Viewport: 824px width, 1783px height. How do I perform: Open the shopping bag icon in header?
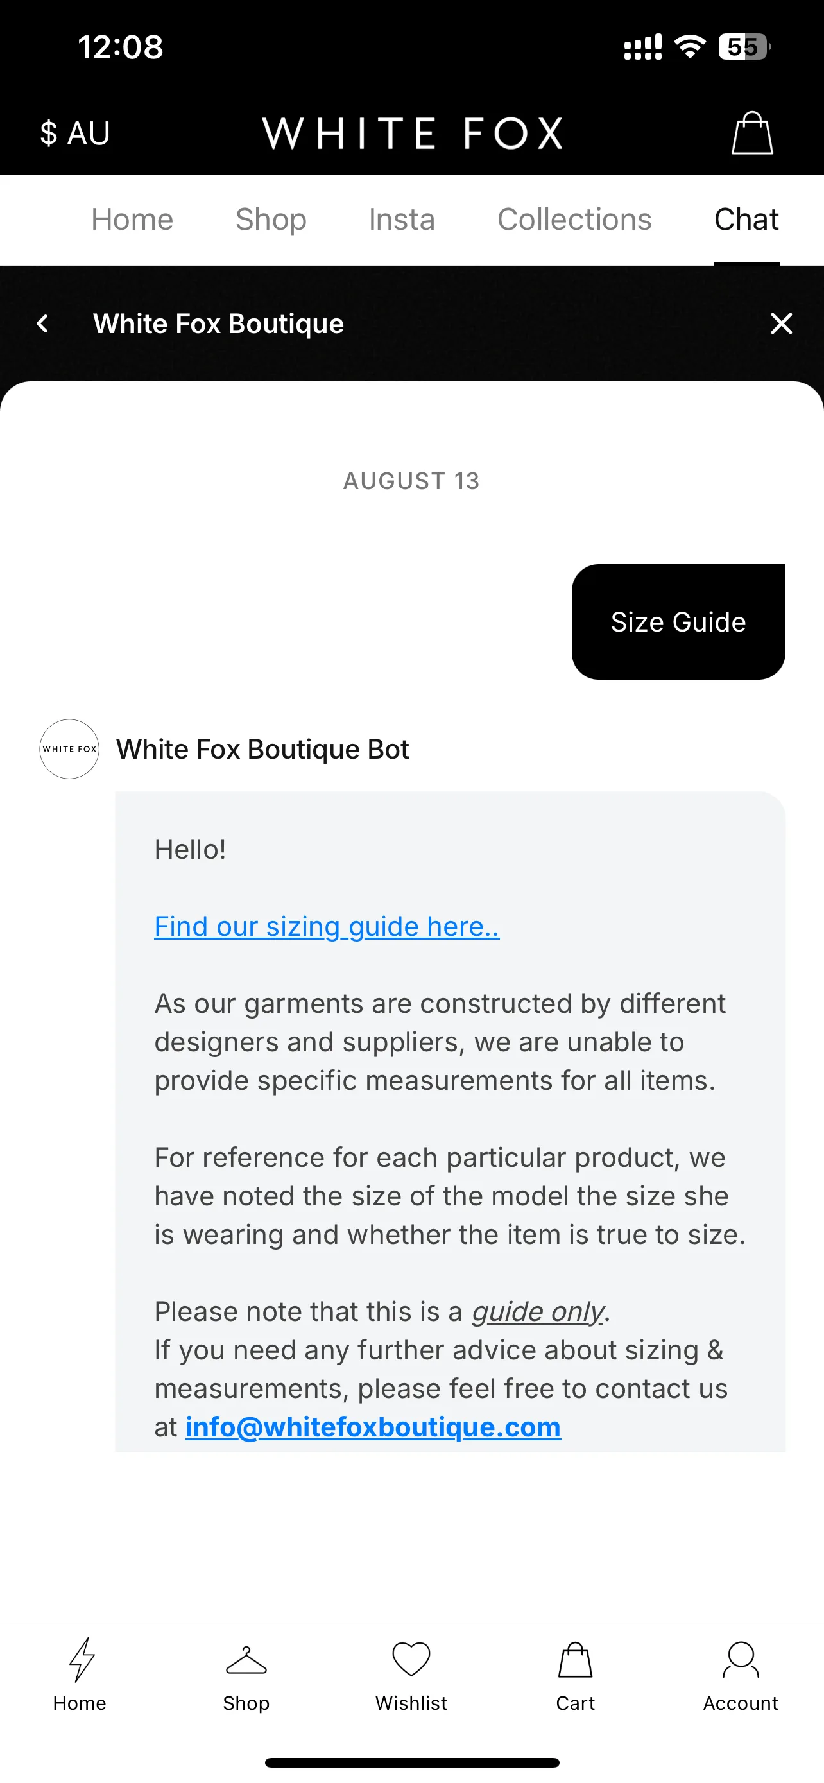(x=752, y=132)
